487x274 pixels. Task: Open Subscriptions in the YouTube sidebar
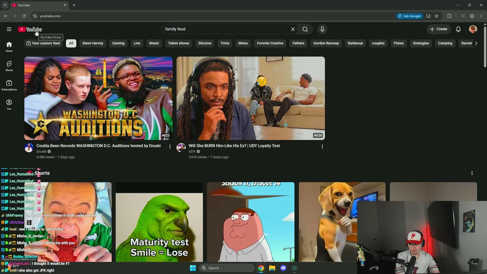point(9,85)
